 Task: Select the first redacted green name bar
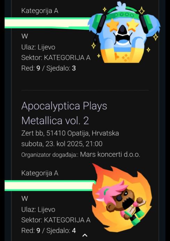click(48, 23)
